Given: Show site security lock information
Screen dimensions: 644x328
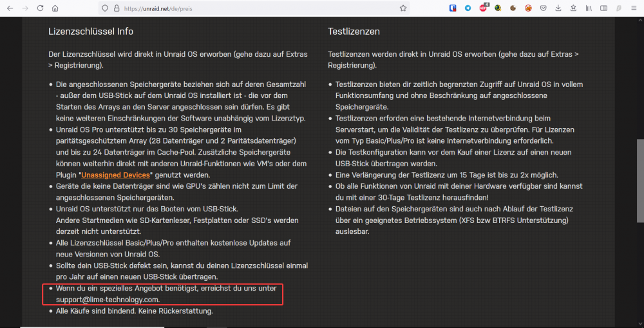Looking at the screenshot, I should [x=117, y=8].
